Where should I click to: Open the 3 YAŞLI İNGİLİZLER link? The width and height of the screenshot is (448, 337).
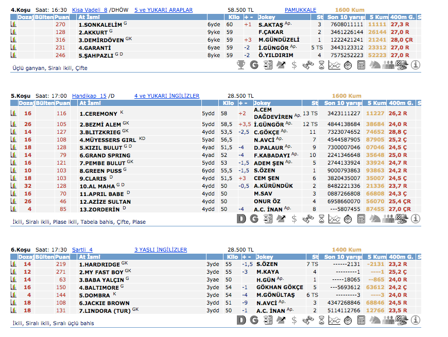coord(161,250)
